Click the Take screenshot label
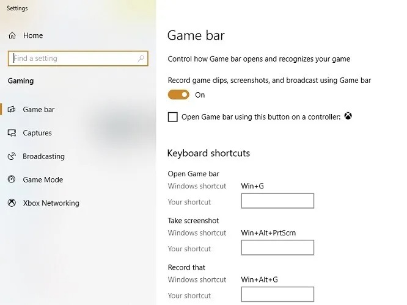Viewport: 407px width, 305px height. tap(193, 221)
